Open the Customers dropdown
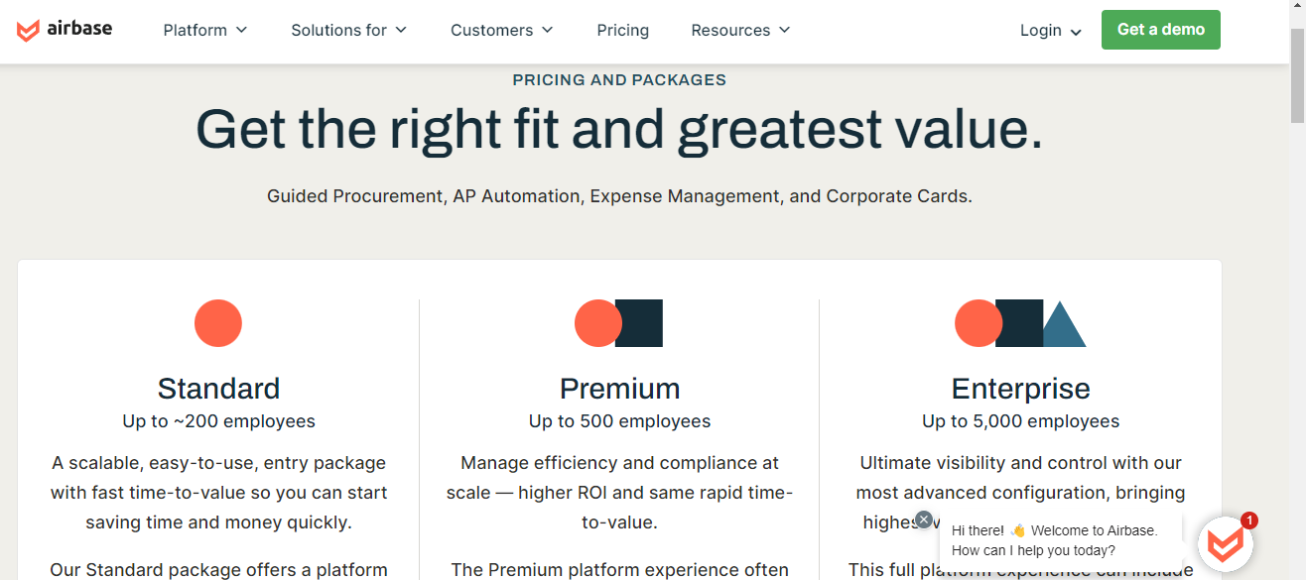This screenshot has width=1306, height=580. [x=501, y=30]
